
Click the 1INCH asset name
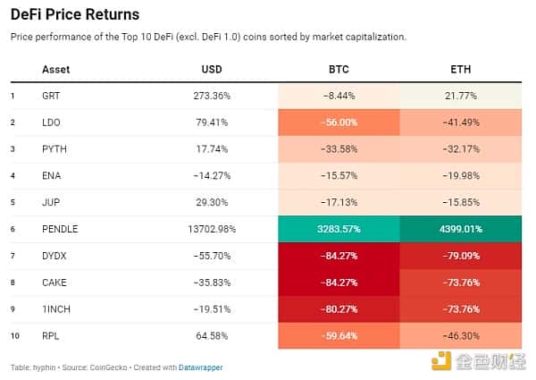[x=55, y=309]
